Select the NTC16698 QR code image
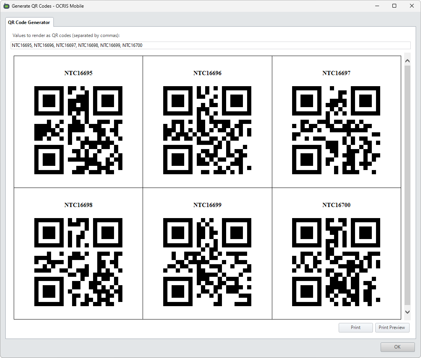Viewport: 421px width, 358px height. (x=79, y=262)
